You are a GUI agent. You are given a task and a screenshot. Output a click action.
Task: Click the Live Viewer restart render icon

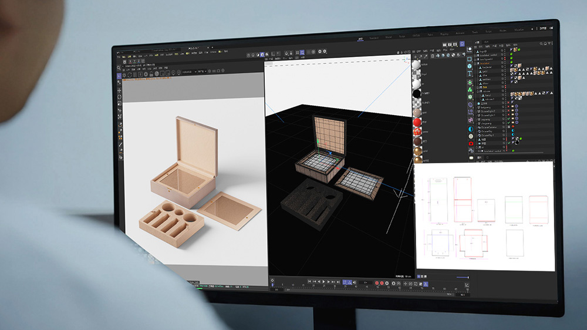130,75
